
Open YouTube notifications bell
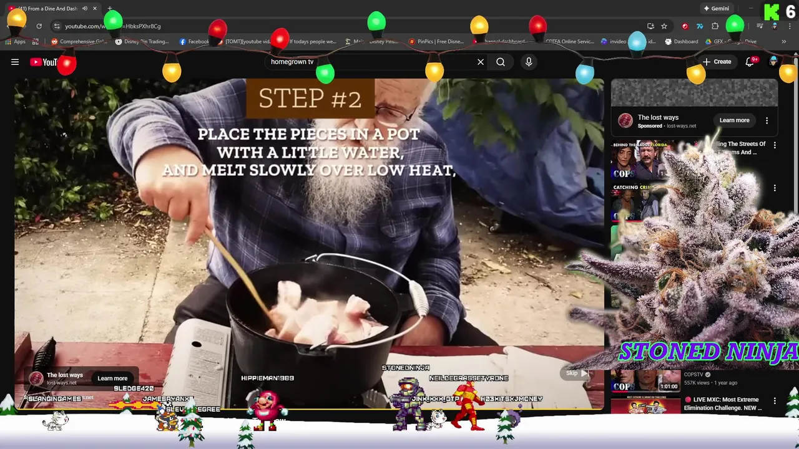tap(750, 62)
